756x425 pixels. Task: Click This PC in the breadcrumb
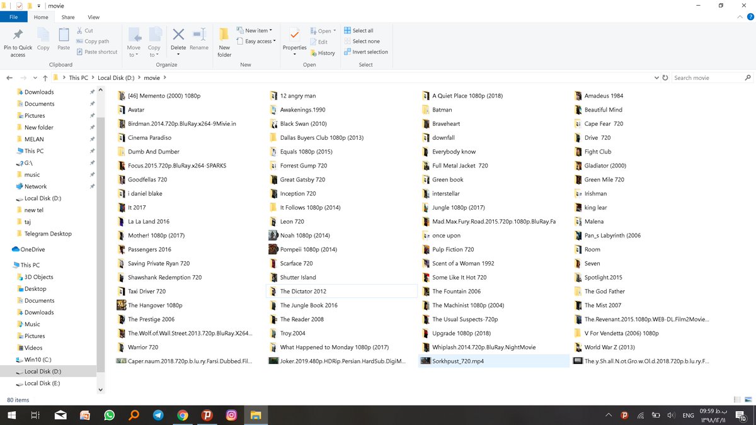click(79, 78)
